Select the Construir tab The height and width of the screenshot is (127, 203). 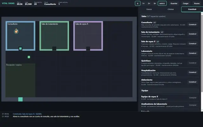[192, 9]
